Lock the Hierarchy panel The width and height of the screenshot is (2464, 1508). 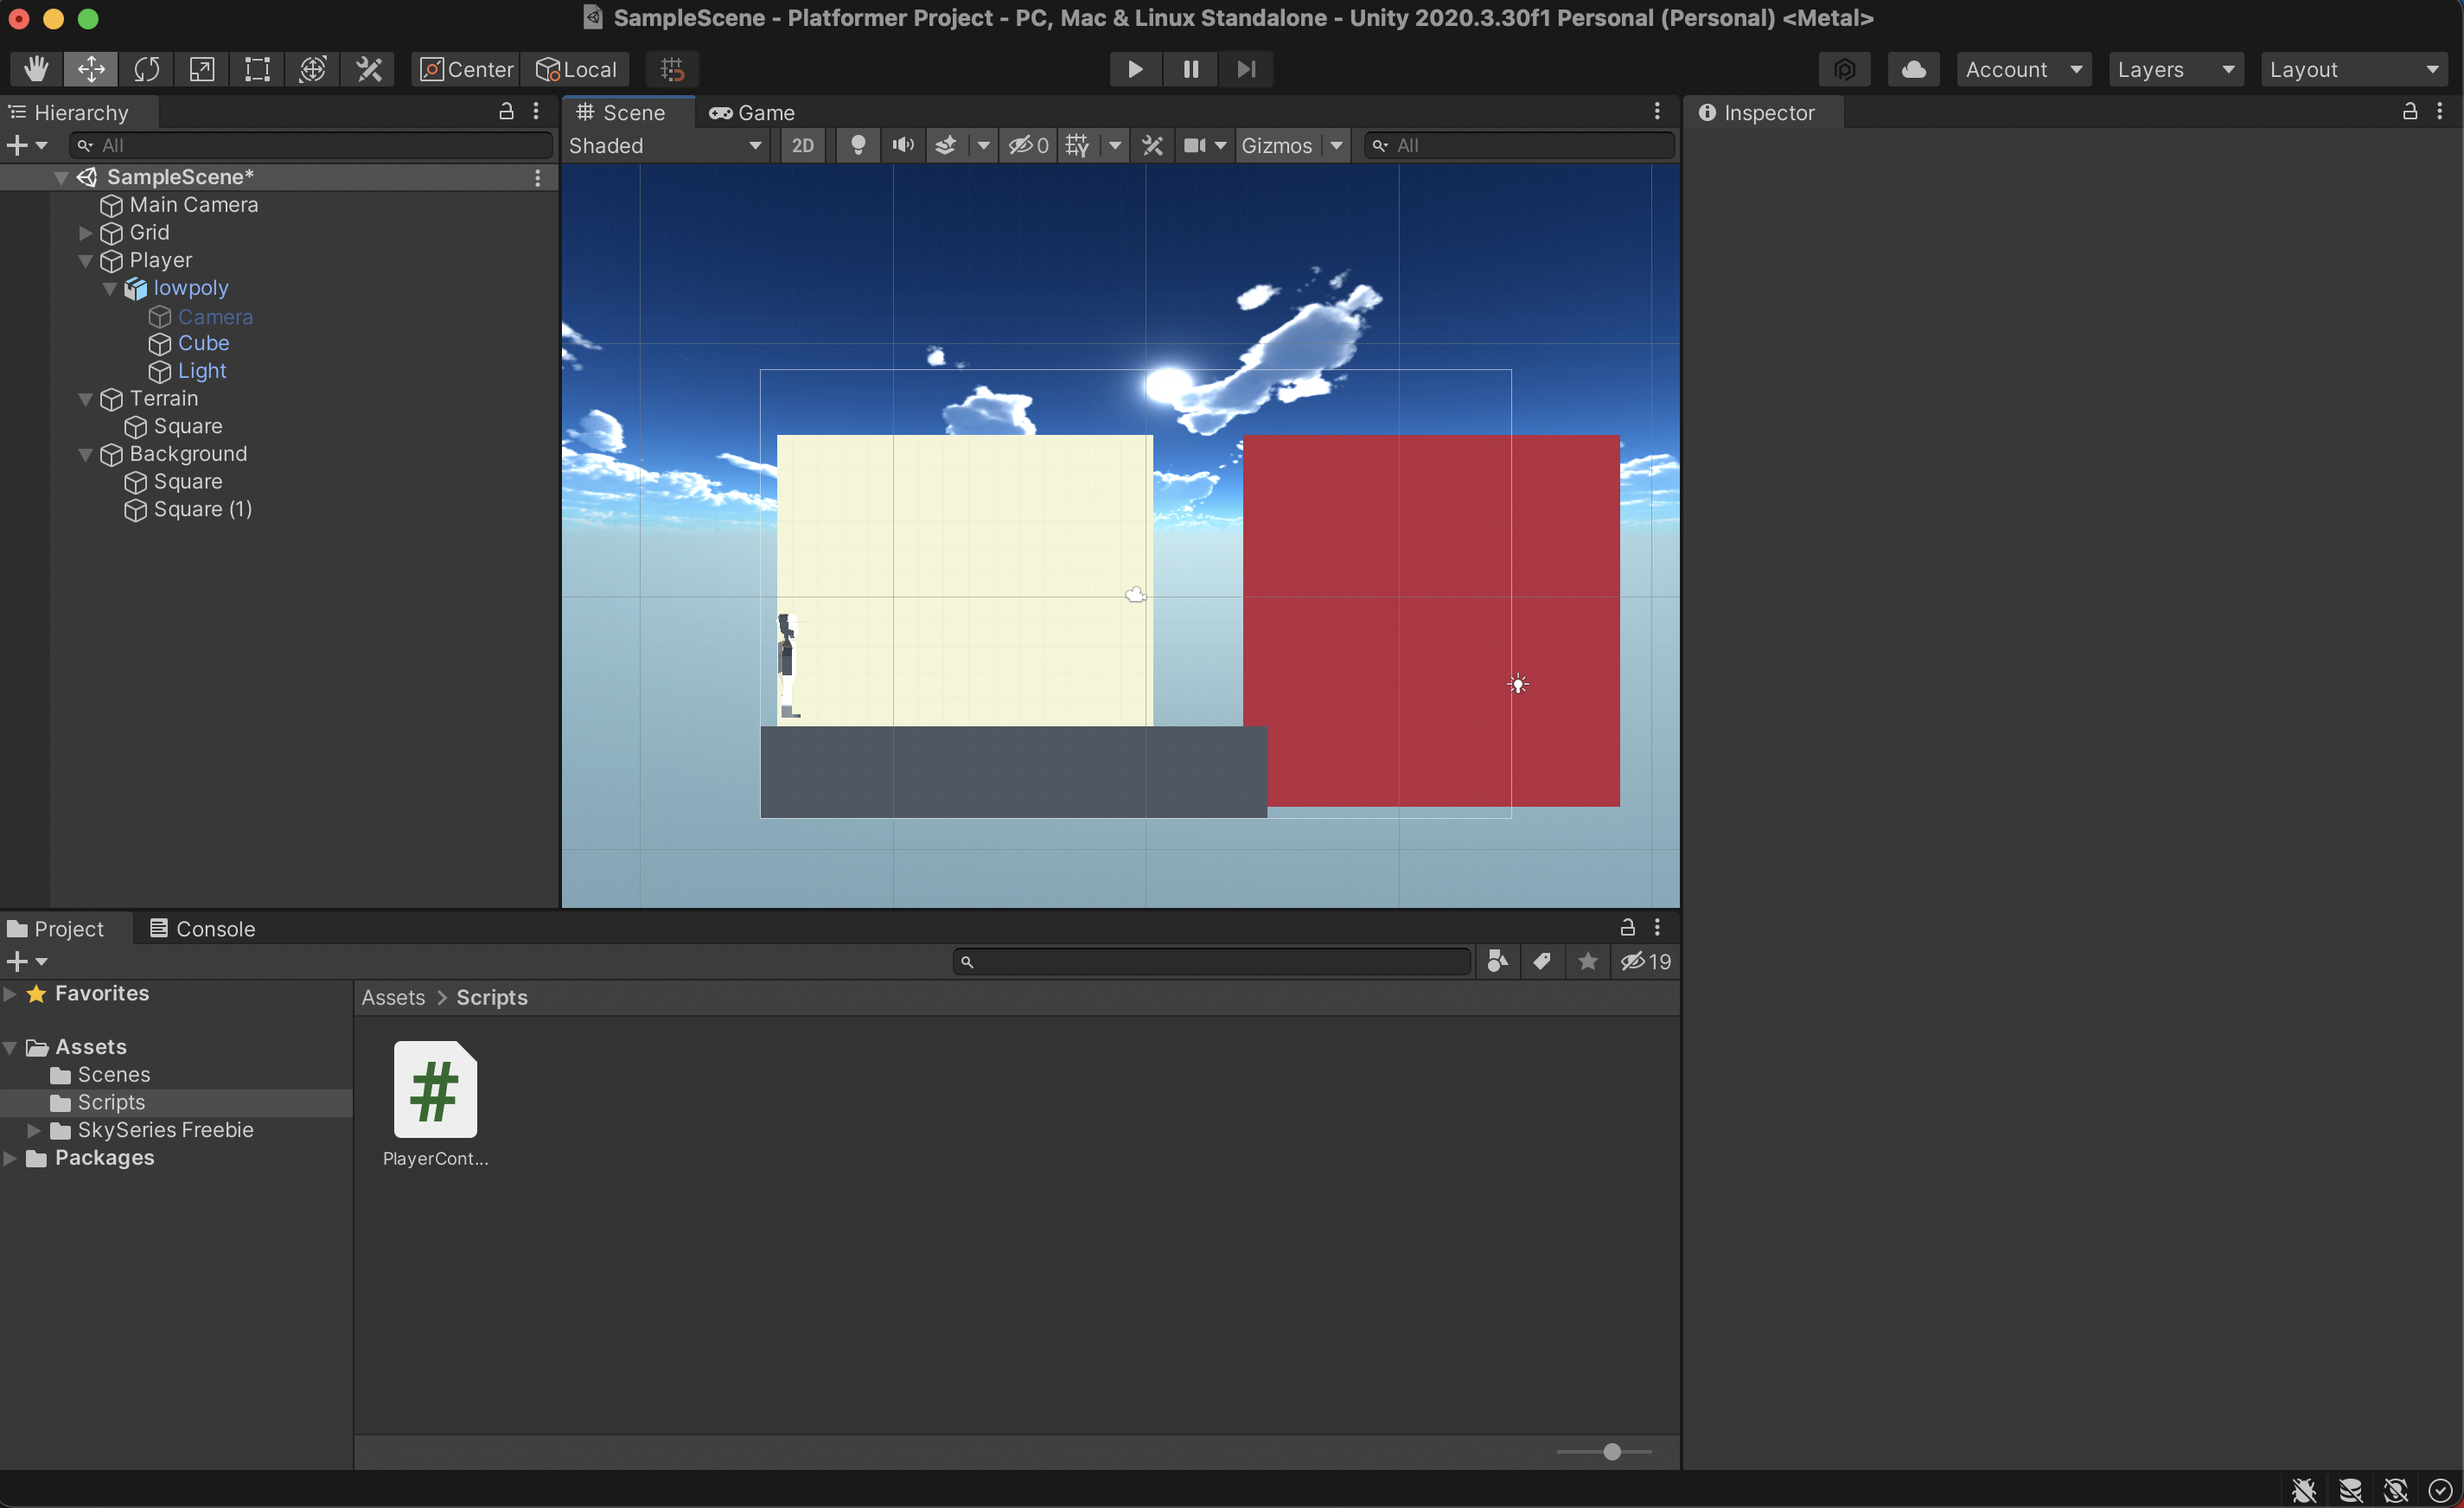pyautogui.click(x=507, y=112)
